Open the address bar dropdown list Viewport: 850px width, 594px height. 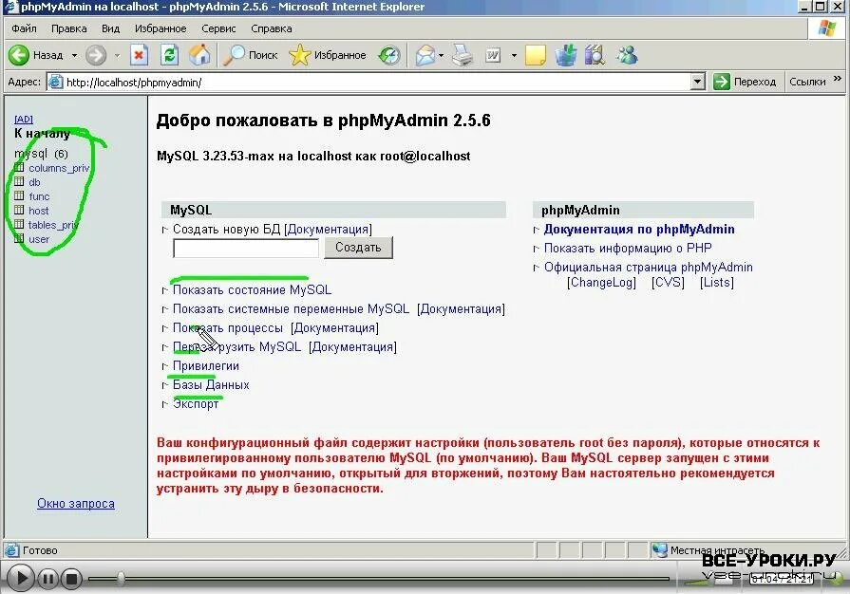[698, 82]
